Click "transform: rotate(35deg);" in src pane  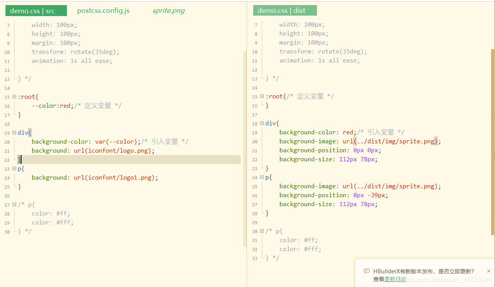point(76,52)
